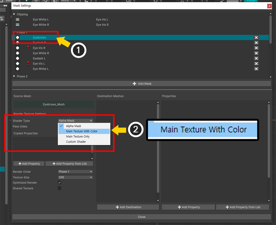
Task: Click the Add Destination button
Action: coord(128,207)
